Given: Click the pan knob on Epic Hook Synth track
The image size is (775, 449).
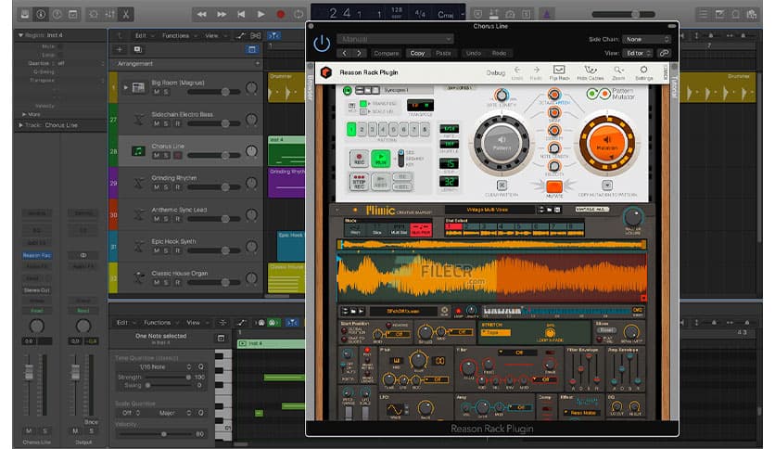Looking at the screenshot, I should 251,246.
